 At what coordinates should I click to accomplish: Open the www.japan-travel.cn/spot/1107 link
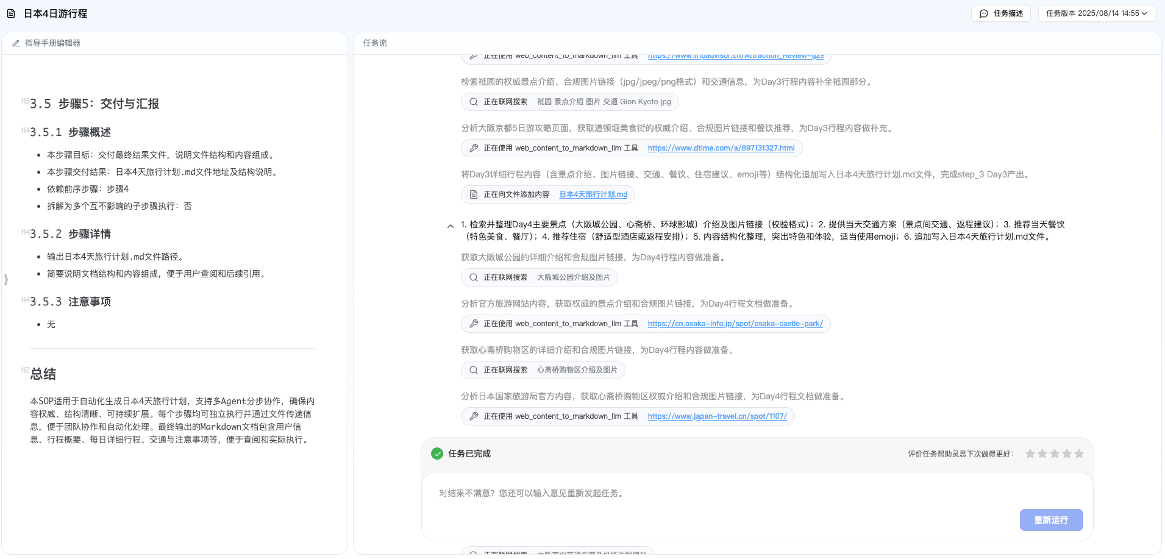point(717,416)
